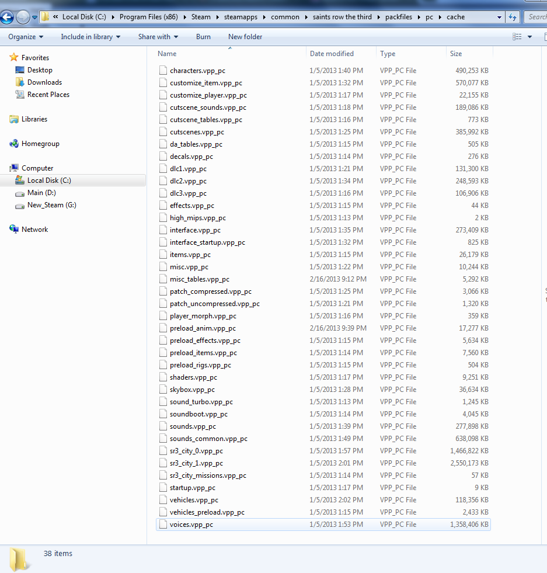547x573 pixels.
Task: Select file name 'sounds_common.vpp_pc'
Action: click(x=208, y=439)
